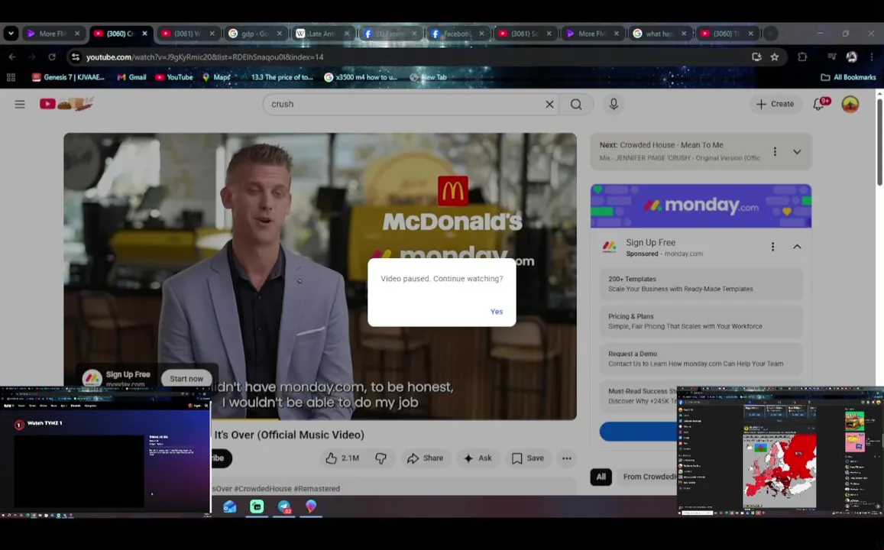Collapse the monday.com ad panel

click(x=797, y=247)
